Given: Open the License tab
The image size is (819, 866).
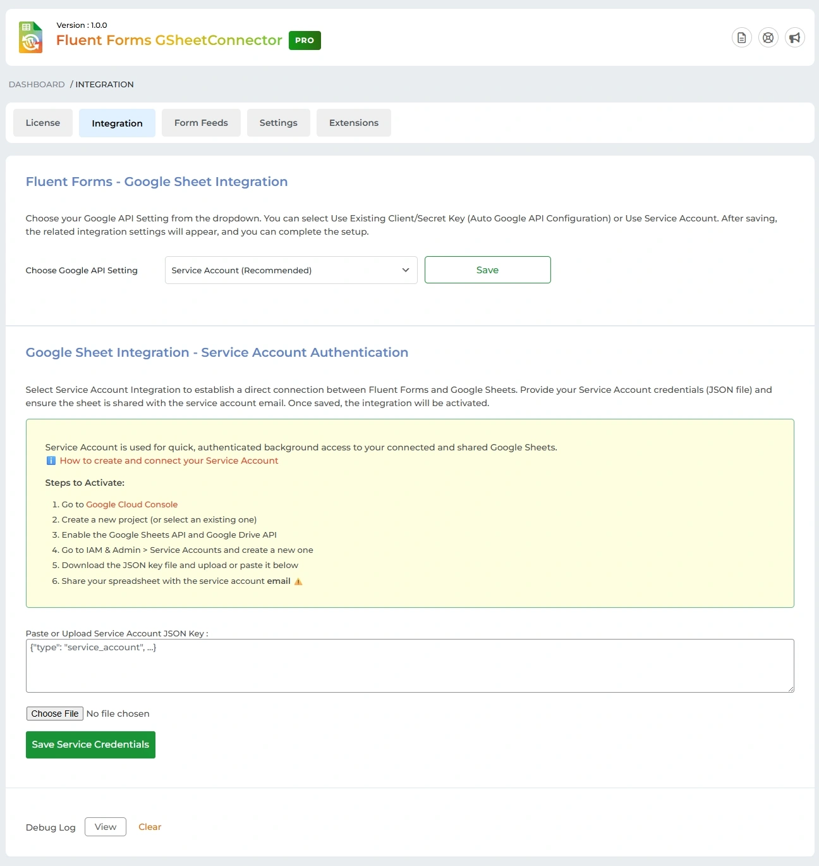Looking at the screenshot, I should point(43,123).
